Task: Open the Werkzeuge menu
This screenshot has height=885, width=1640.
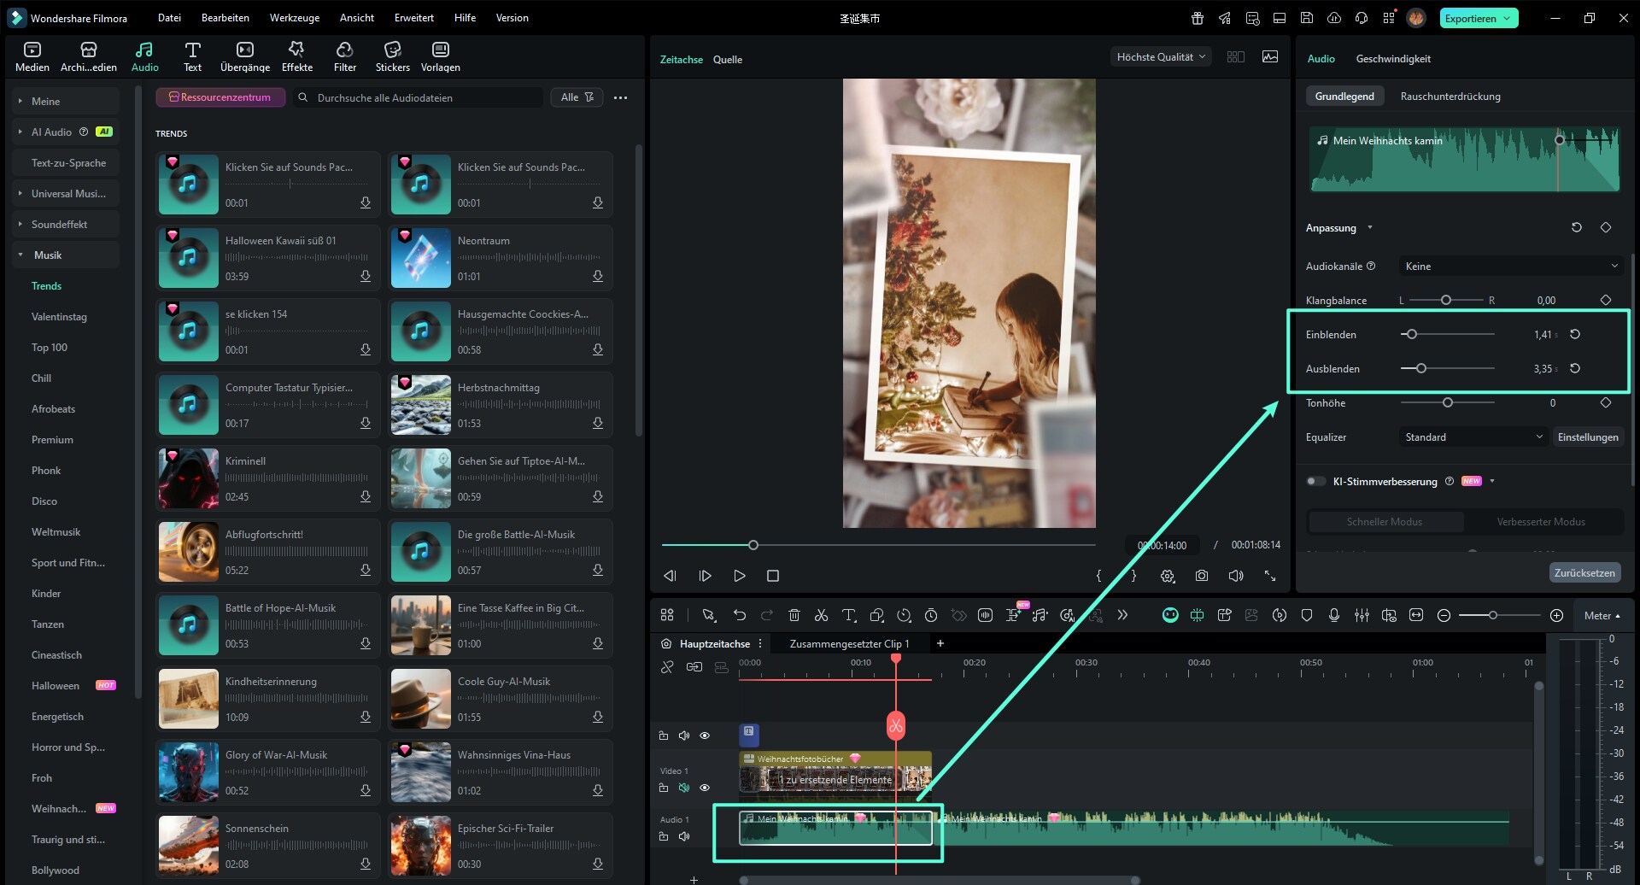Action: 294,18
